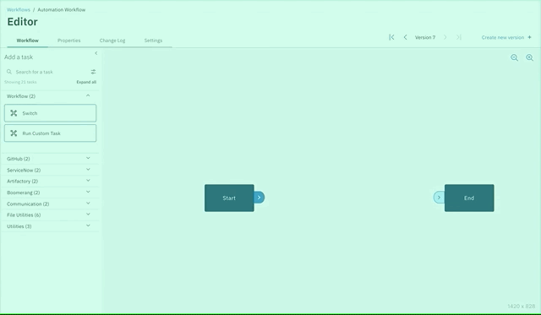Click the zoom out magnifier icon
The image size is (541, 315).
[x=514, y=58]
